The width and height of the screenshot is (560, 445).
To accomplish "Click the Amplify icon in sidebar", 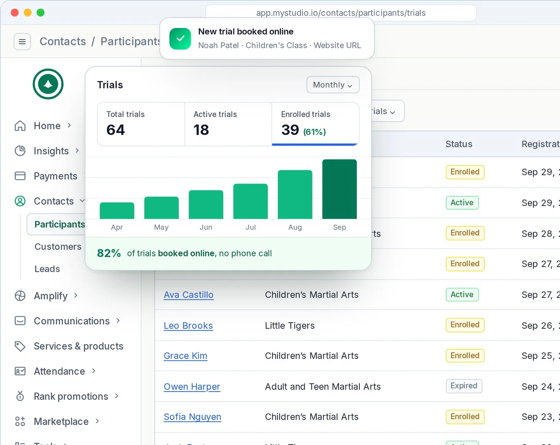I will [x=20, y=296].
